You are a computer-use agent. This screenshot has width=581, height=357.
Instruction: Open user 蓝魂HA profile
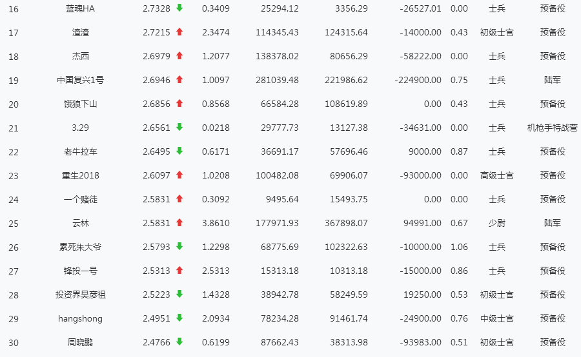pos(81,8)
